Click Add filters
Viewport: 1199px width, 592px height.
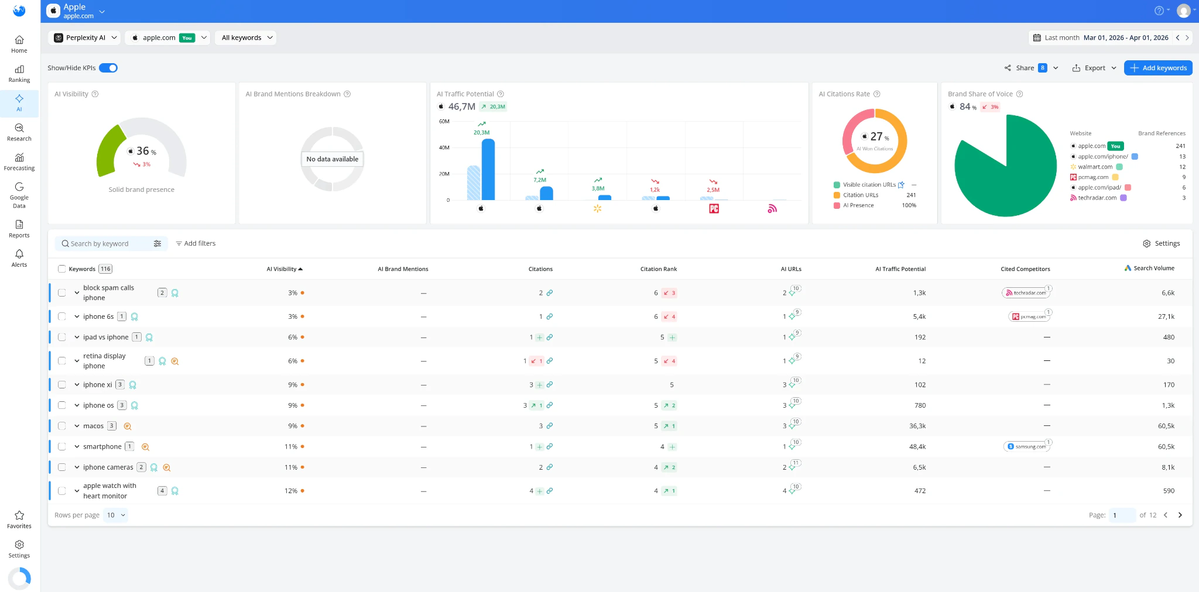(x=196, y=243)
